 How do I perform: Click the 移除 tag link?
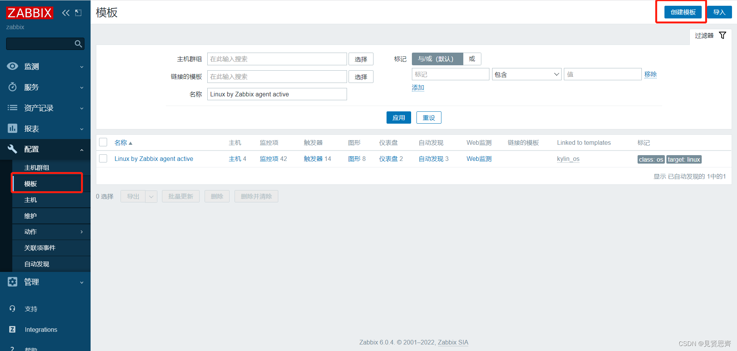650,74
